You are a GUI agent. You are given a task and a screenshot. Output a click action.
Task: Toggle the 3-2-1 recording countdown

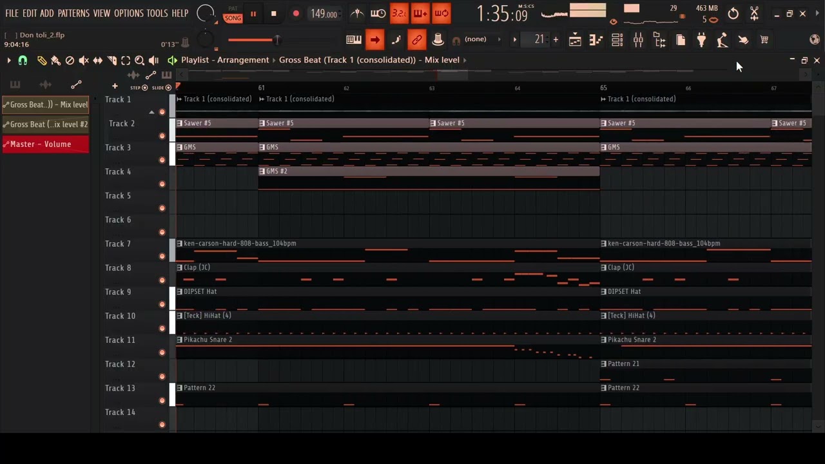point(400,14)
